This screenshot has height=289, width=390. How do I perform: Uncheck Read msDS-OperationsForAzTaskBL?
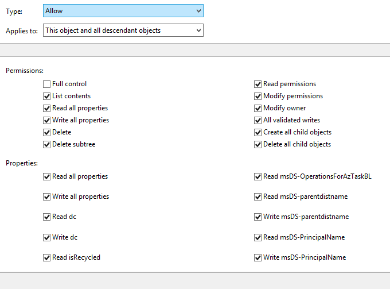tap(258, 176)
